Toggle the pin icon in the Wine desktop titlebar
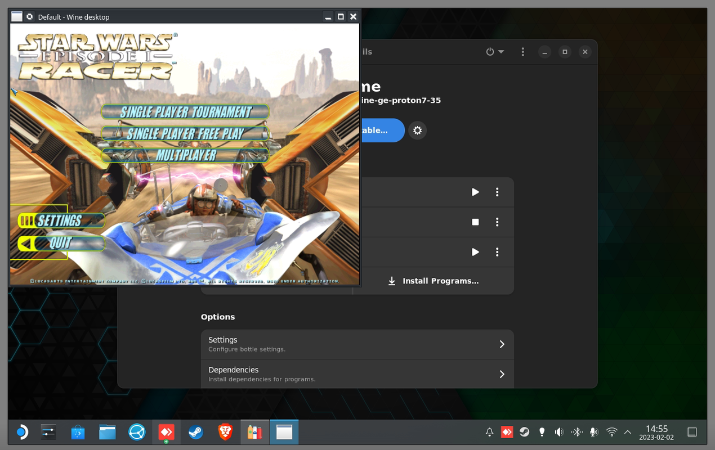This screenshot has height=450, width=715. click(x=30, y=17)
